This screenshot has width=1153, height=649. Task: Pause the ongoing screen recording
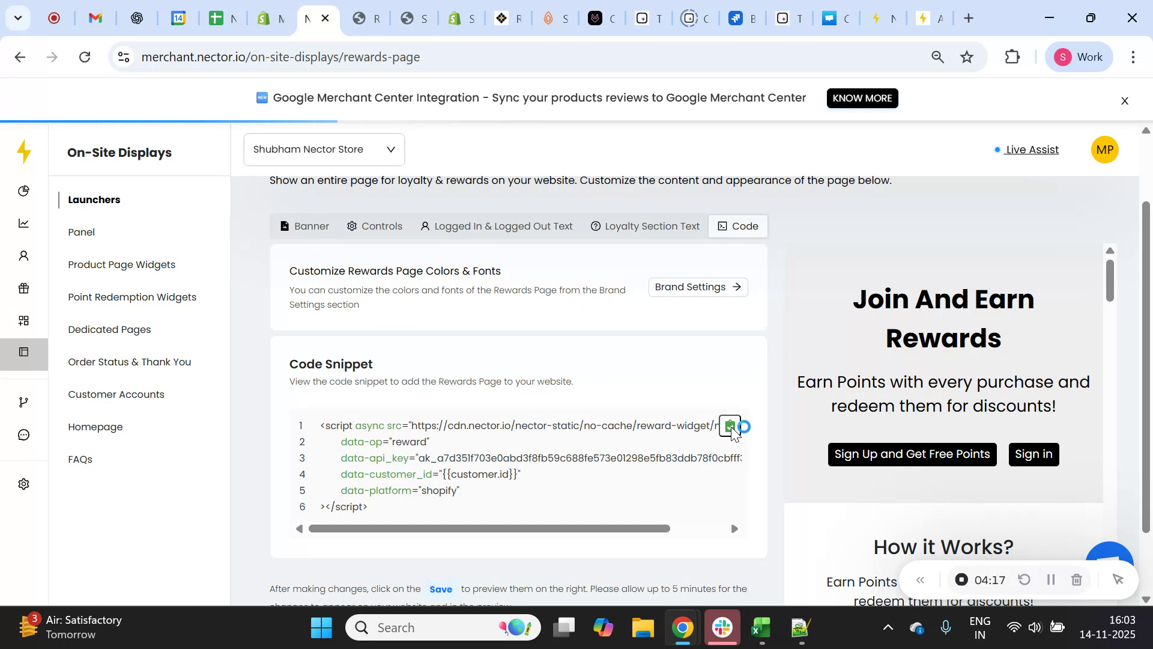[x=1050, y=579]
